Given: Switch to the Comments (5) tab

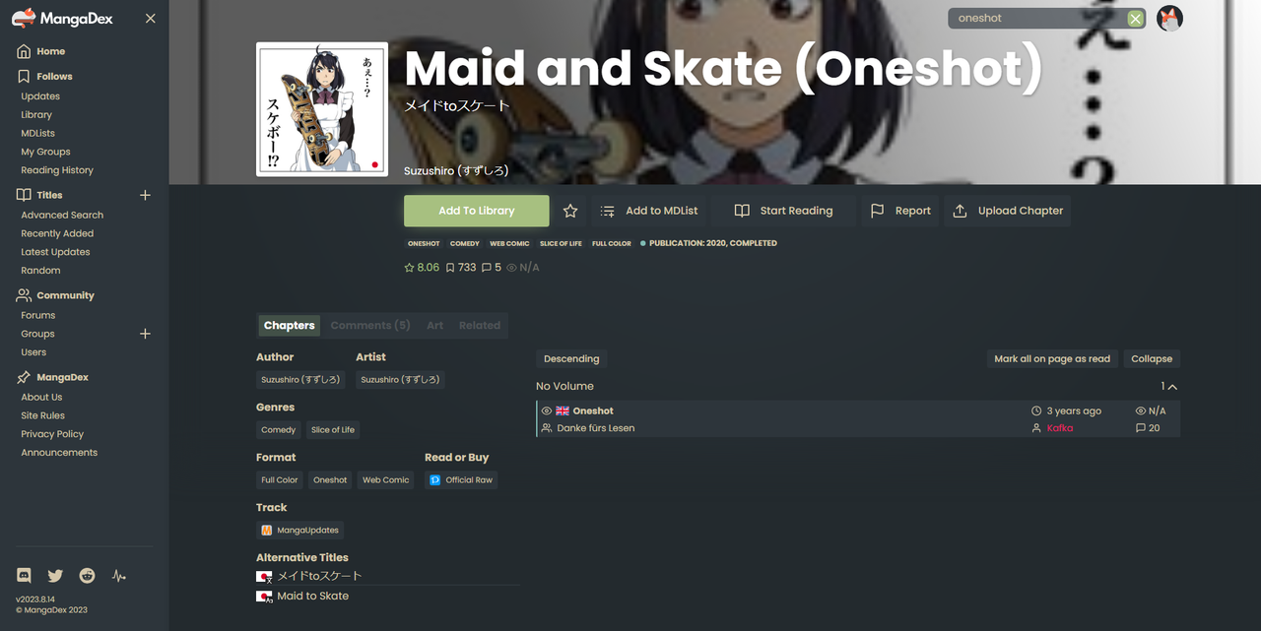Looking at the screenshot, I should point(370,325).
